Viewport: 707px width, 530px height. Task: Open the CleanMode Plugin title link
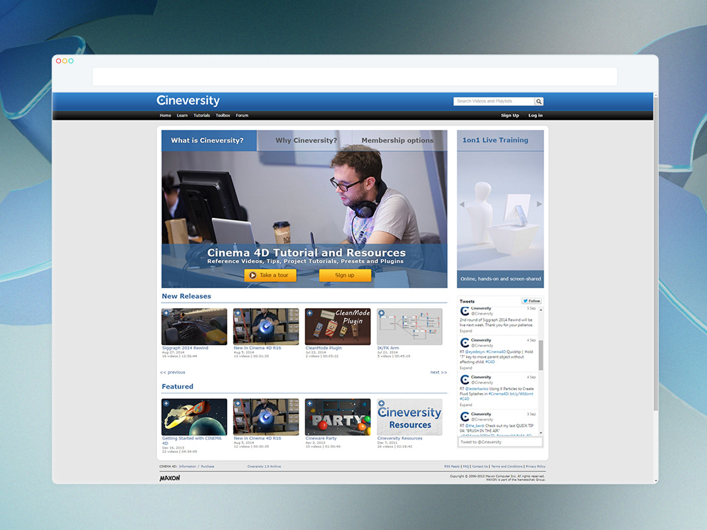click(x=323, y=348)
